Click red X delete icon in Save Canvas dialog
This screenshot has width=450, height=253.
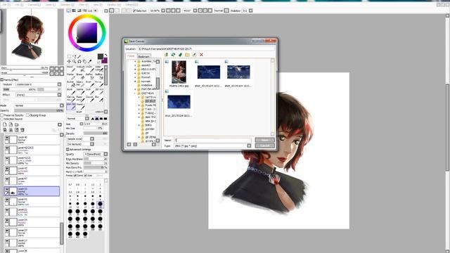click(x=202, y=55)
